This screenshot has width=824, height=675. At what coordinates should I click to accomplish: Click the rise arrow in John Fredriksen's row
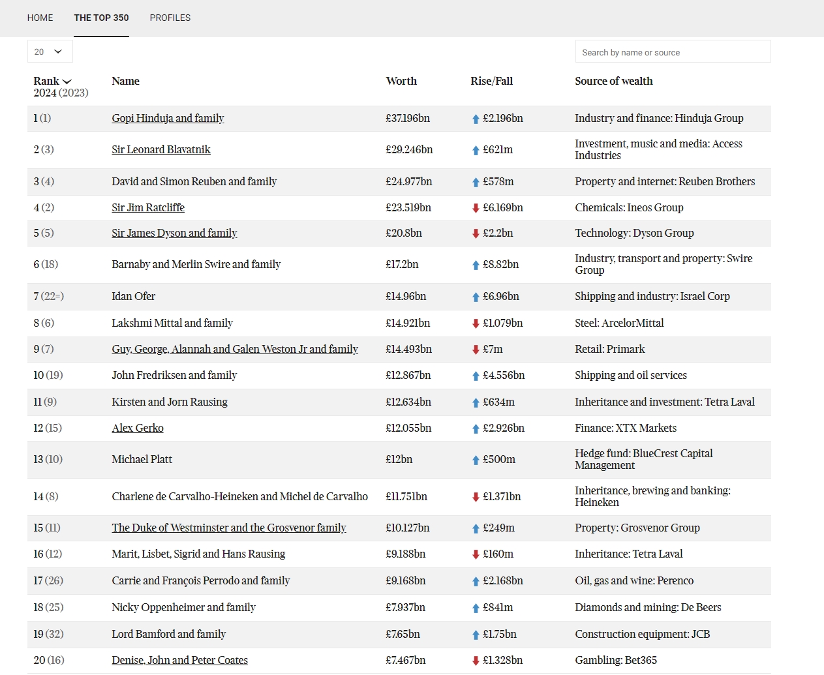476,376
